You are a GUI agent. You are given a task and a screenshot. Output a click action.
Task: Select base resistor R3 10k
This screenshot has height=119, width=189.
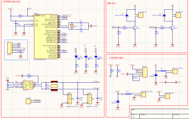(x=162, y=28)
